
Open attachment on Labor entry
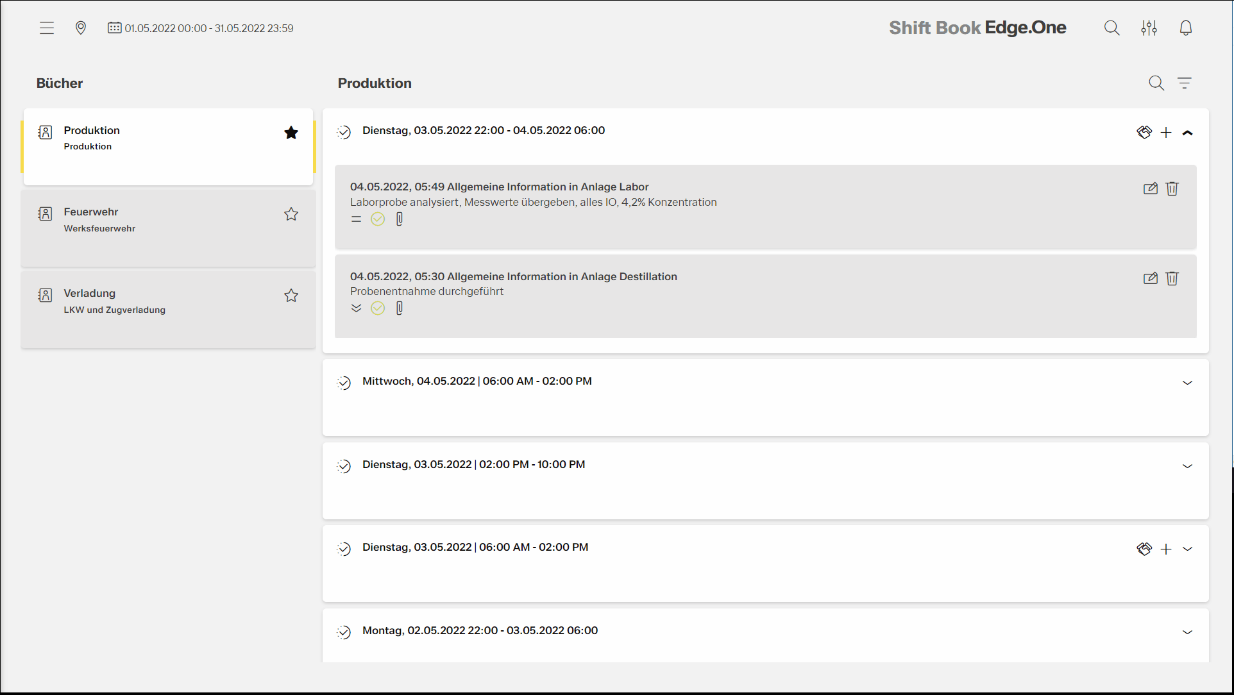400,219
